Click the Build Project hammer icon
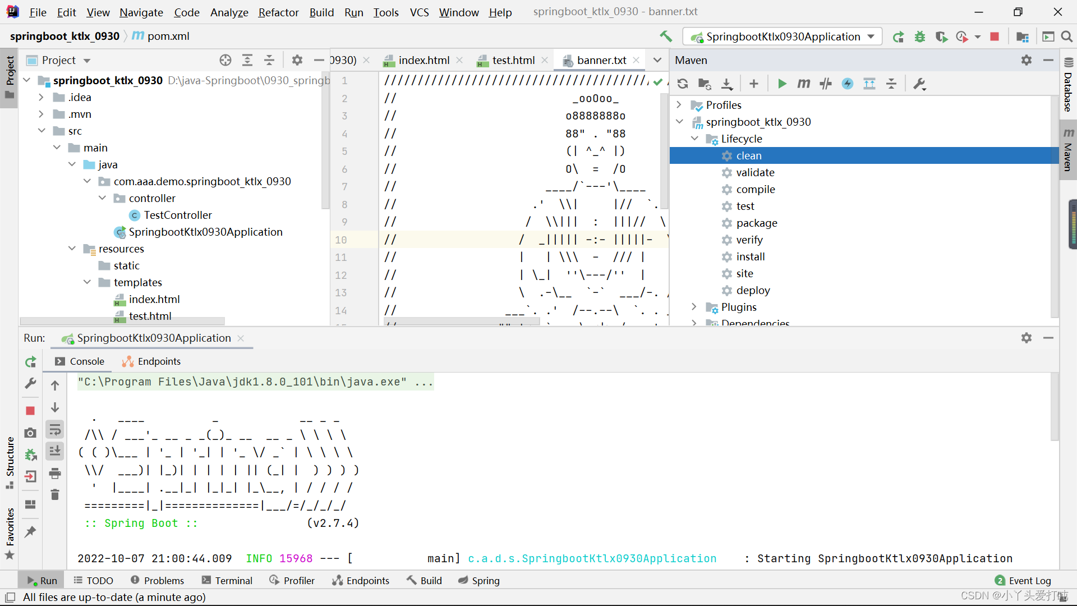The height and width of the screenshot is (606, 1077). (666, 36)
